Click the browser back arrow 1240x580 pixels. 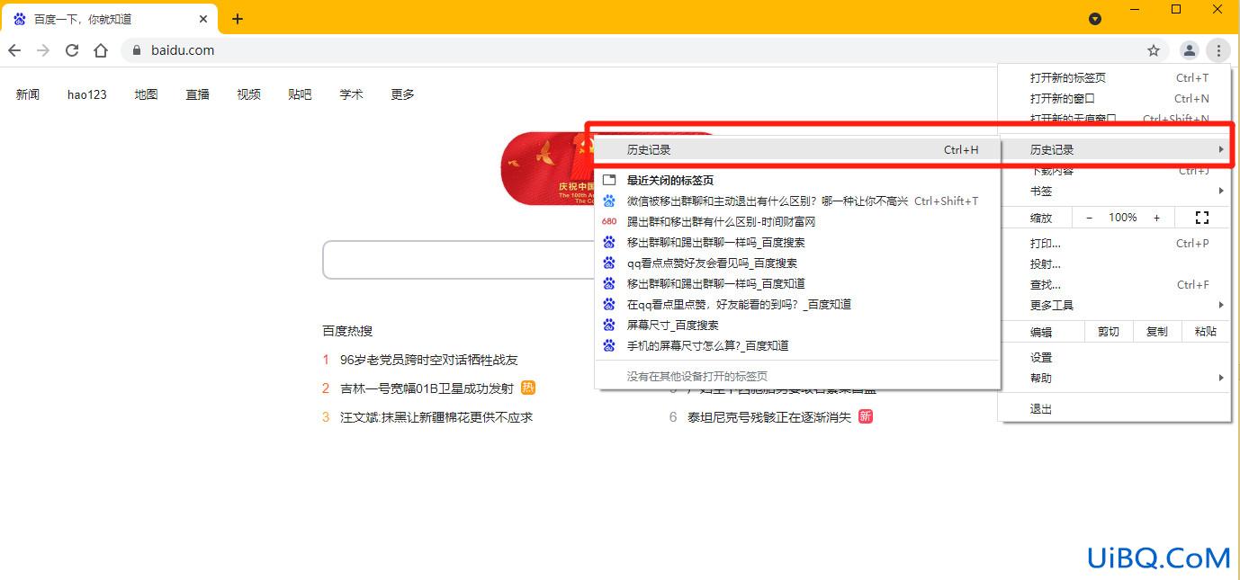click(x=14, y=50)
